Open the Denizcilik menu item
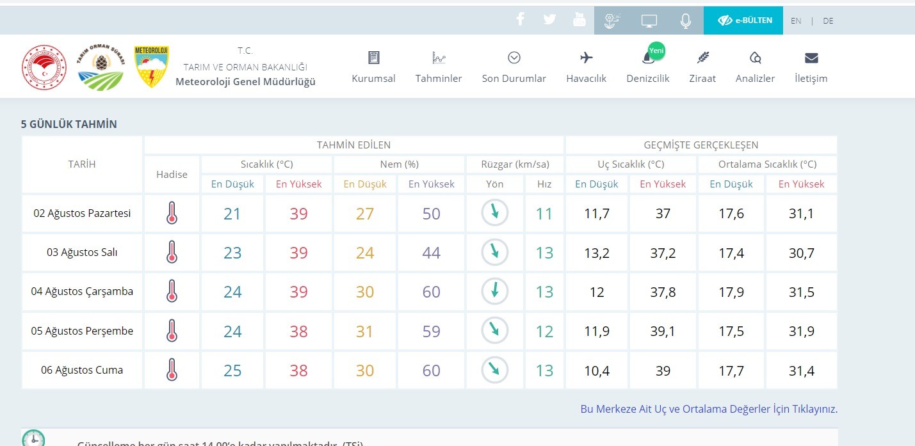This screenshot has width=915, height=446. pos(647,67)
